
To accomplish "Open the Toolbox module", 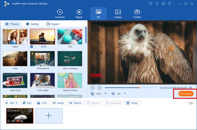I will tap(137, 14).
